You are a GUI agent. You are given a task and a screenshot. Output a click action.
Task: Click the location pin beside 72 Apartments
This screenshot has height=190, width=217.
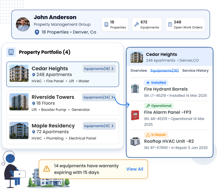point(33,132)
